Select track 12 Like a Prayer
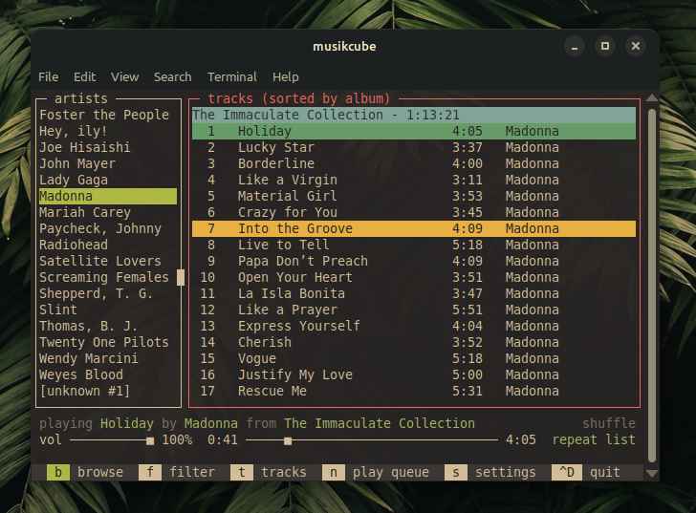Viewport: 696px width, 513px height. 414,310
